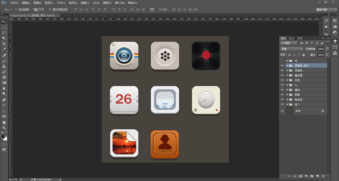This screenshot has width=339, height=181.
Task: Expand the 录音机 group
Action: tap(287, 70)
